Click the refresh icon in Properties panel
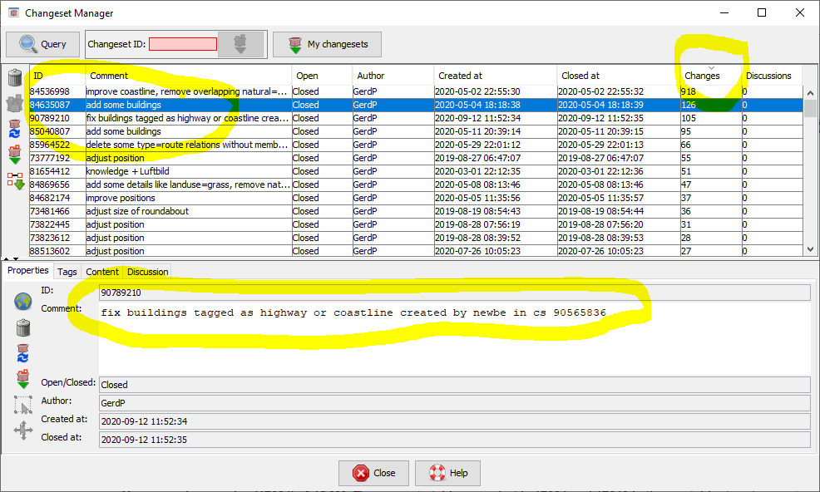820x492 pixels. [x=23, y=353]
